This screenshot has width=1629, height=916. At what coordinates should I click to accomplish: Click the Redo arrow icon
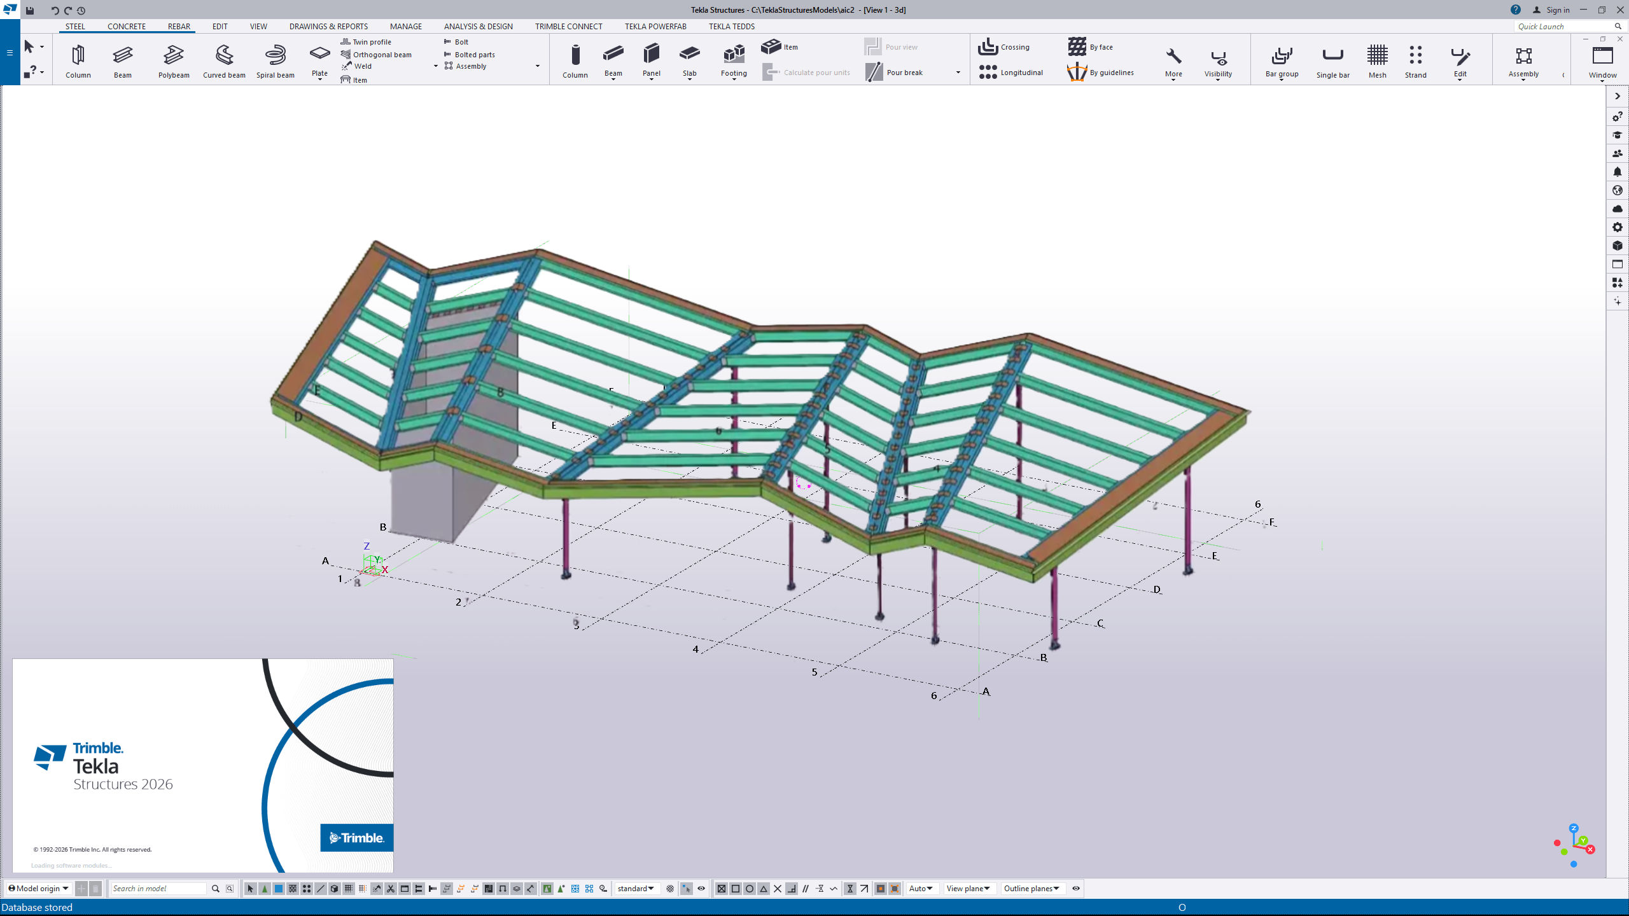[68, 10]
